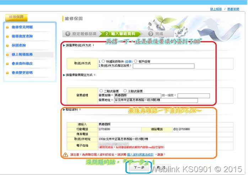Click step 2 輸入聯絡資料
This screenshot has height=175, width=248.
(x=120, y=34)
